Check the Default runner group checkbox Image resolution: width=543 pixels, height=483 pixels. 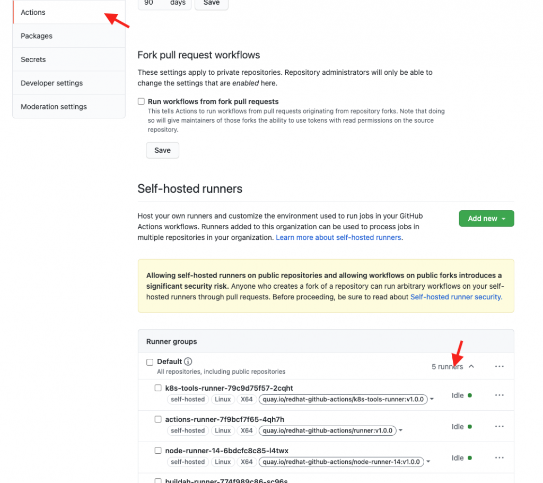[x=150, y=362]
